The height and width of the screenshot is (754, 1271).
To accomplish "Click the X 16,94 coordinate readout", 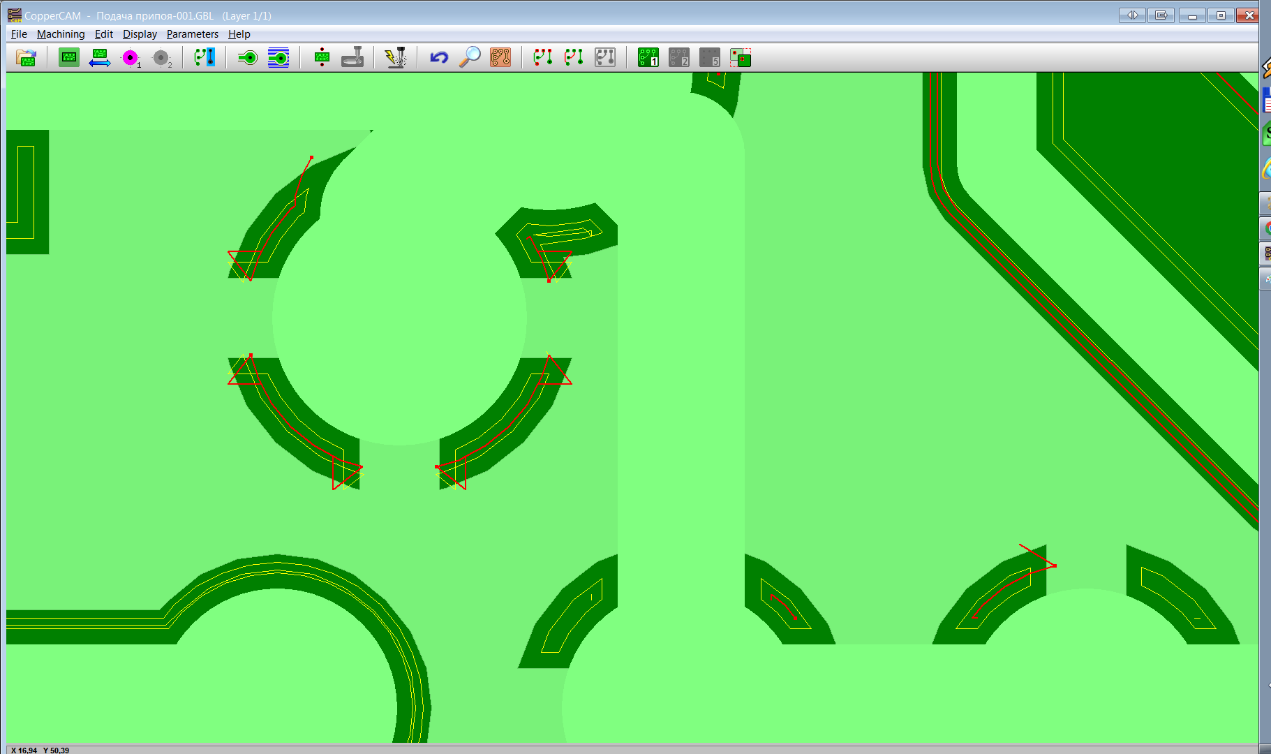I will pyautogui.click(x=24, y=751).
